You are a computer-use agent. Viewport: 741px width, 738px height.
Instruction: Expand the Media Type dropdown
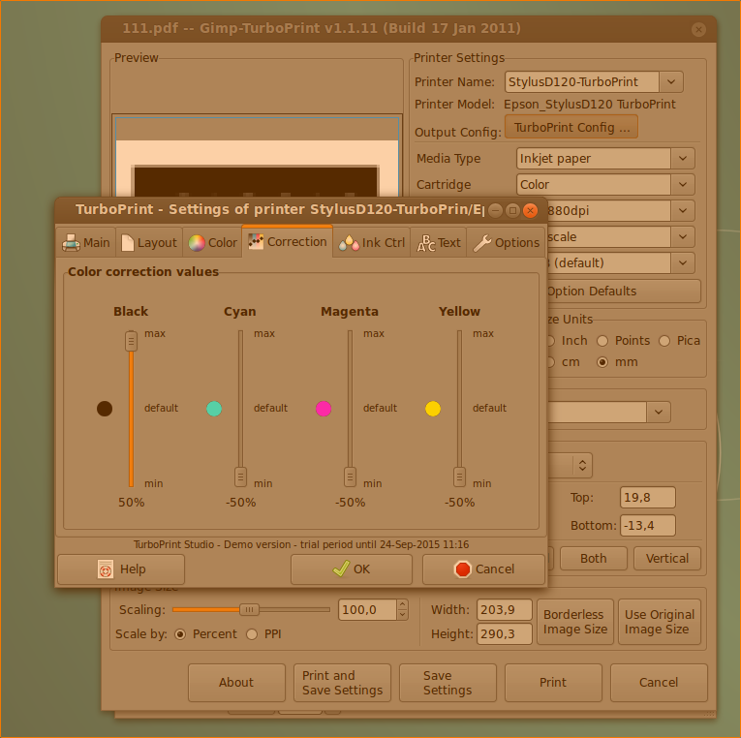click(x=683, y=159)
